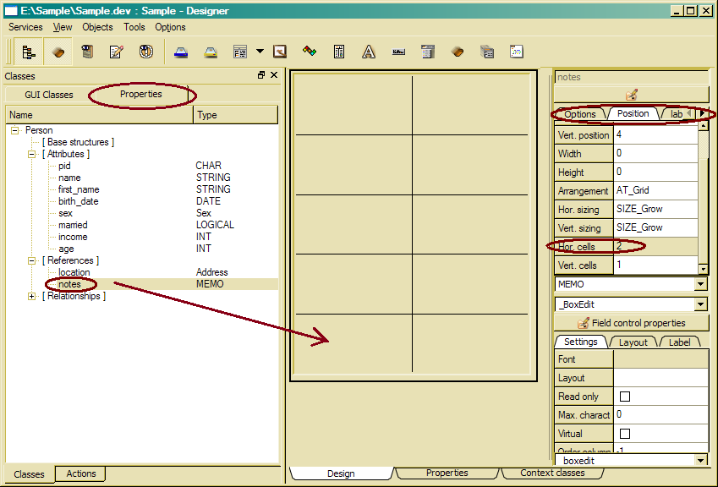Switch to the Context classes tab
This screenshot has height=487, width=718.
pyautogui.click(x=553, y=473)
